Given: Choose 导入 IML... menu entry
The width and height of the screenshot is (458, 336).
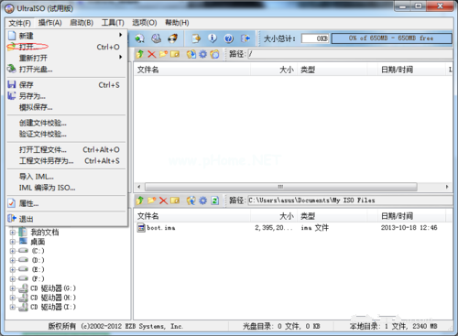Looking at the screenshot, I should 67,177.
